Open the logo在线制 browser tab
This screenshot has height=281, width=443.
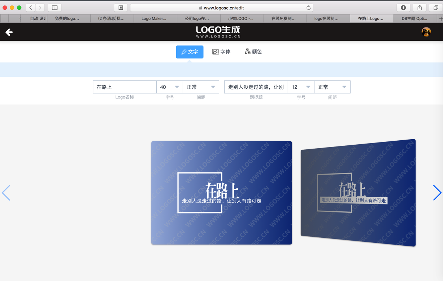[x=328, y=18]
